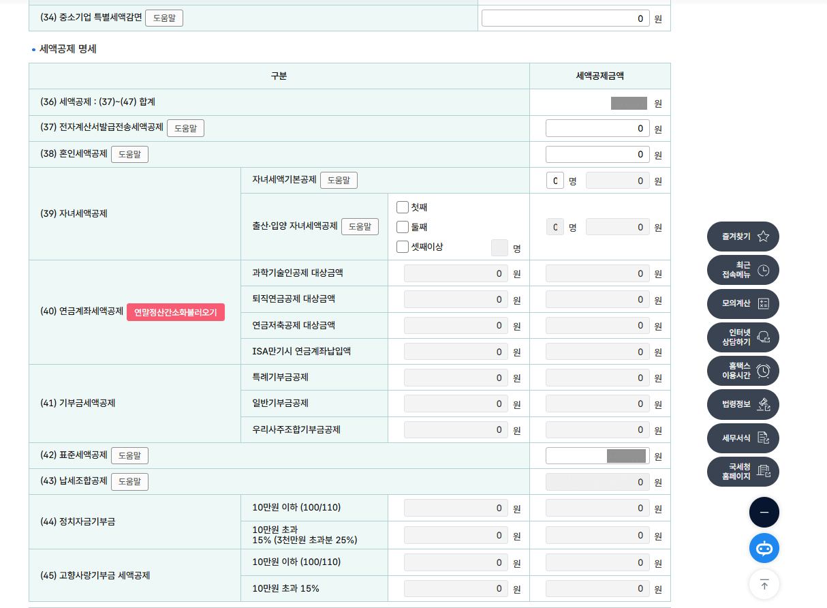Click 연금저축공제 대상금액 input field
The height and width of the screenshot is (608, 827).
[x=456, y=326]
